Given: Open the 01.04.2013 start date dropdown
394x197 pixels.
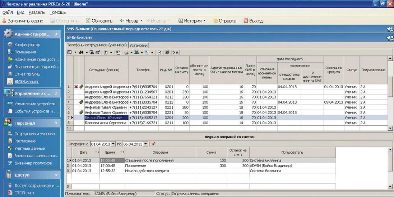Looking at the screenshot, I should pos(113,144).
